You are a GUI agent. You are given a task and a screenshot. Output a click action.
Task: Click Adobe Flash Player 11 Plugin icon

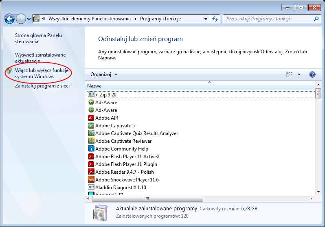click(x=91, y=164)
